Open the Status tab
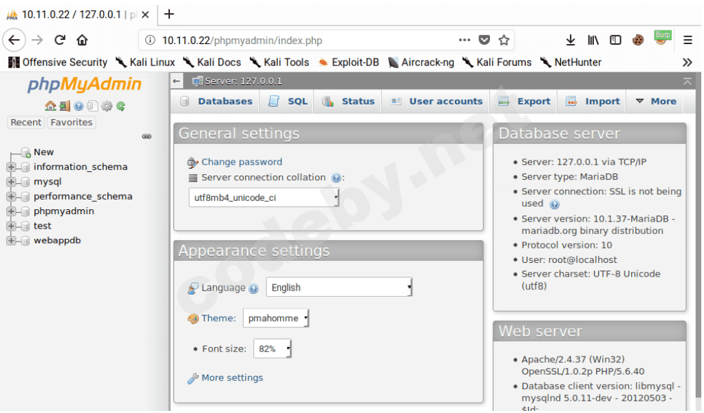704x413 pixels. [x=348, y=101]
